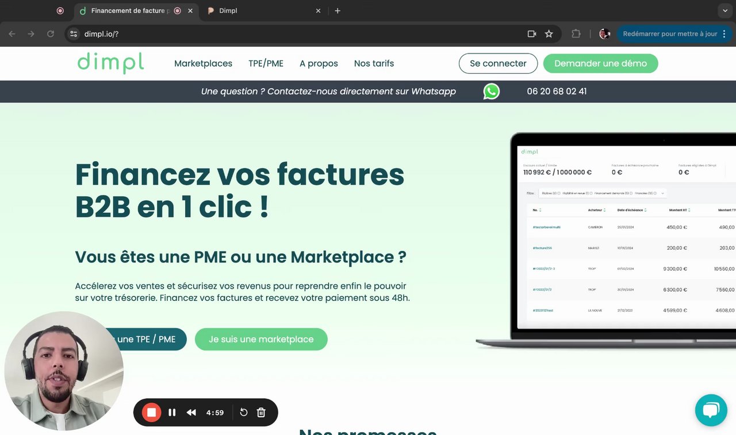Open the A propos menu item
This screenshot has width=736, height=435.
point(319,63)
